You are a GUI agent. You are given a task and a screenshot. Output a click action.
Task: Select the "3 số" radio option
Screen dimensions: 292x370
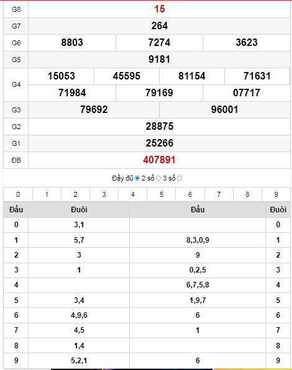coord(180,178)
